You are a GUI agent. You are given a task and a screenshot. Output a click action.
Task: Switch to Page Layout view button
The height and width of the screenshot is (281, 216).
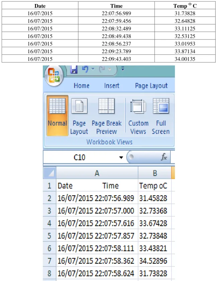(x=79, y=116)
